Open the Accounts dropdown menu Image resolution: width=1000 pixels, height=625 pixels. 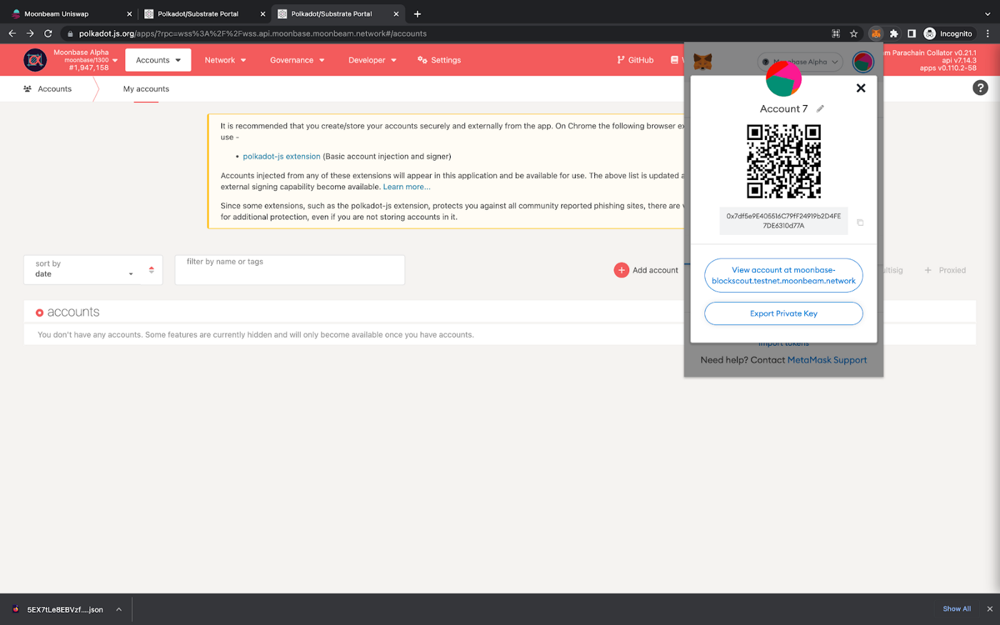coord(158,60)
